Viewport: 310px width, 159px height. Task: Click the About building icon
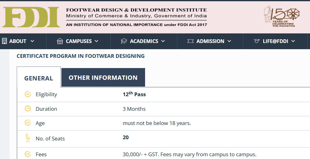pos(4,41)
